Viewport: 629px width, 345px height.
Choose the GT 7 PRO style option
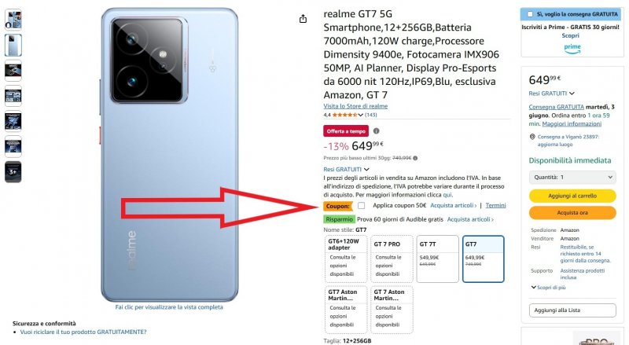[392, 259]
